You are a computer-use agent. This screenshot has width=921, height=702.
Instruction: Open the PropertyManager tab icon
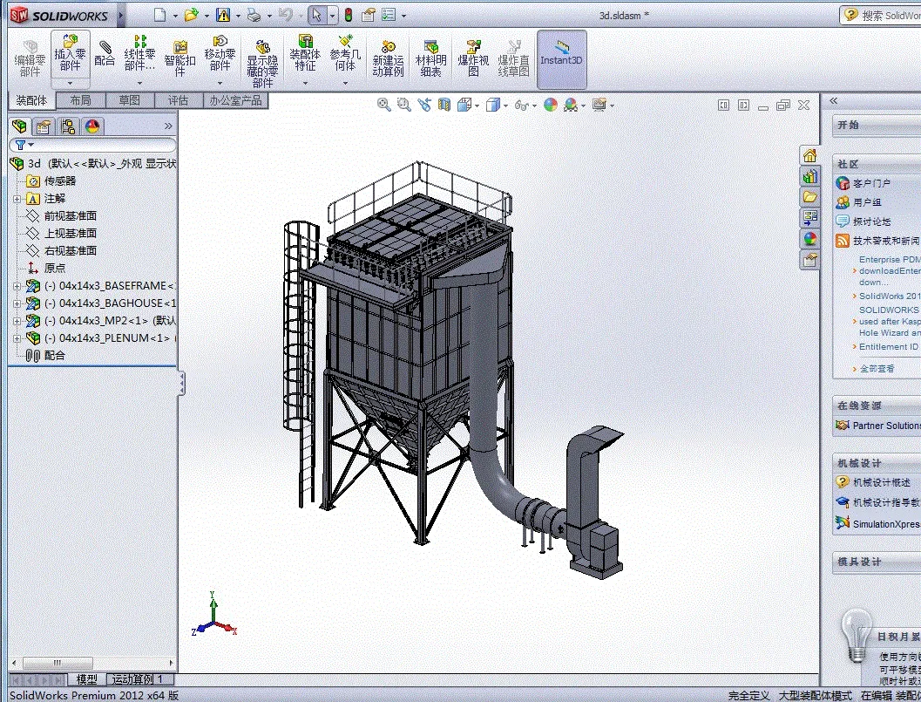pyautogui.click(x=44, y=126)
